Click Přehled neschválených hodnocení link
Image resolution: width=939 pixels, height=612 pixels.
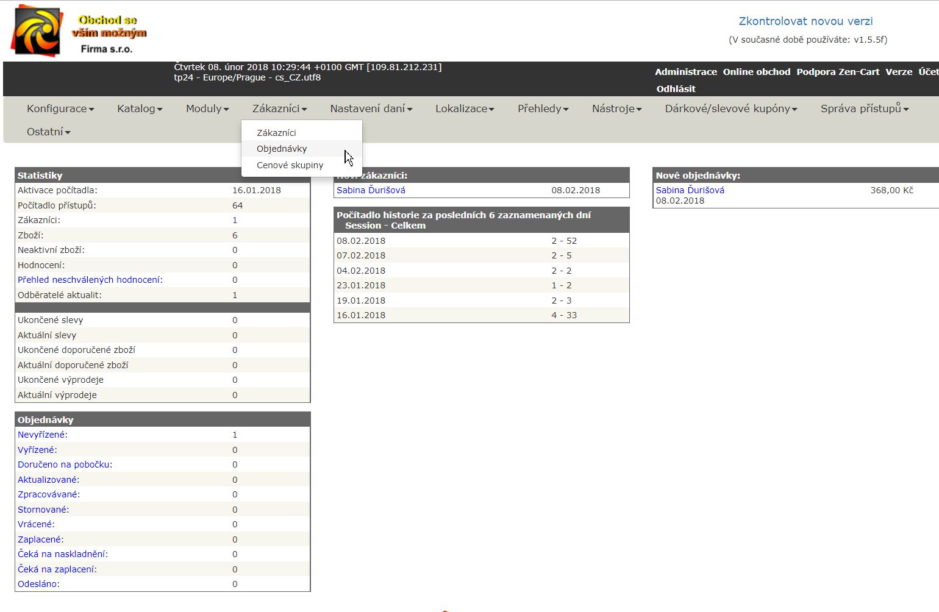(x=90, y=280)
